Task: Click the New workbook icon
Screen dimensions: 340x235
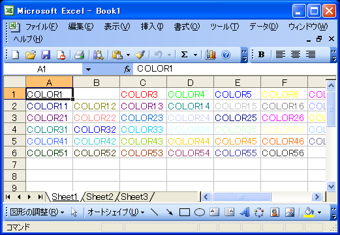Action: (15, 55)
